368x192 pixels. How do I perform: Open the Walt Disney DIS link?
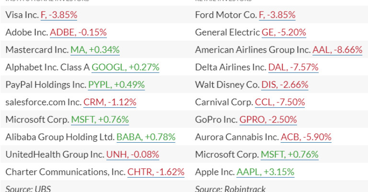click(x=285, y=85)
